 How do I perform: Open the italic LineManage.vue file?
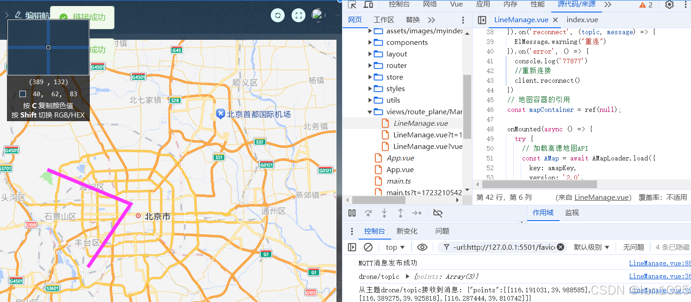tap(420, 123)
